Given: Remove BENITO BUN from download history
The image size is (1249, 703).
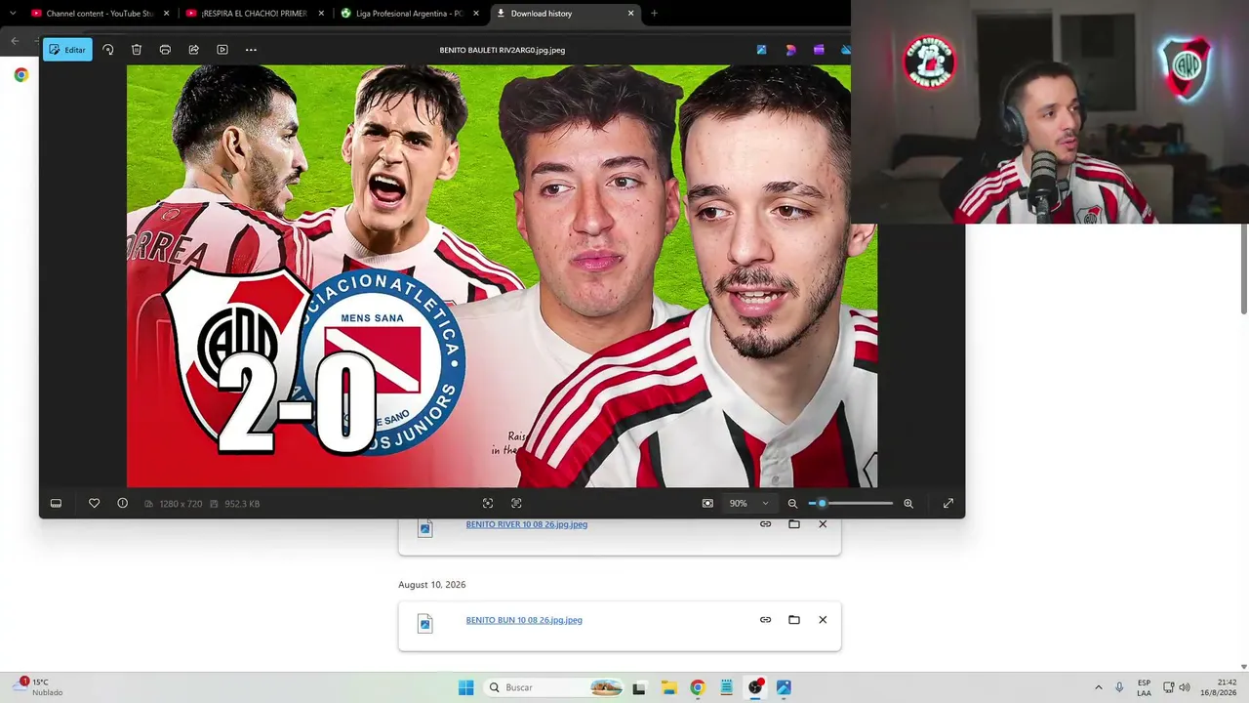Looking at the screenshot, I should (x=823, y=620).
